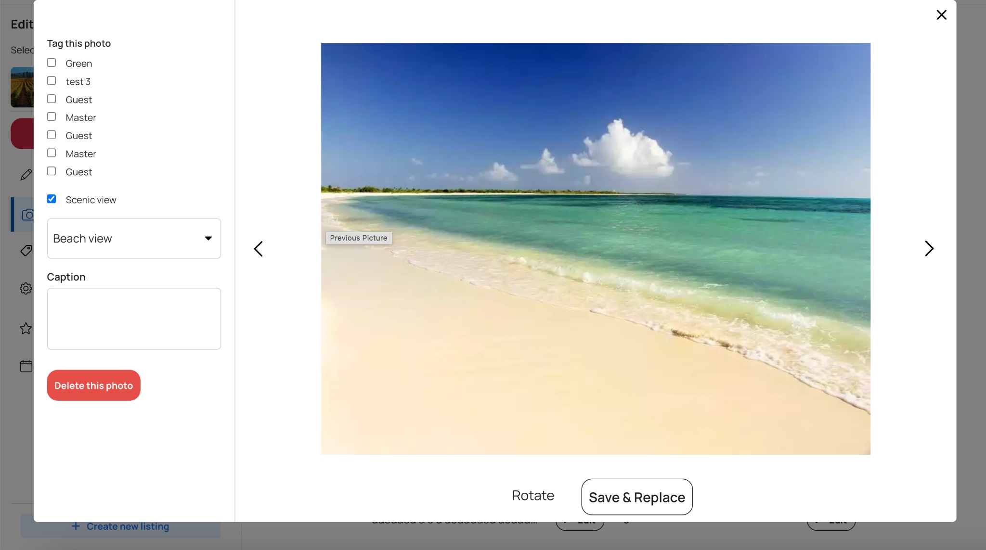Toggle the Scenic view checkbox on
986x550 pixels.
point(52,199)
